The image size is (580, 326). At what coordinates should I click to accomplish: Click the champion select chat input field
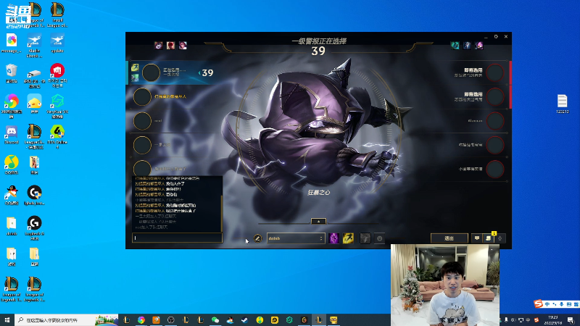coord(177,238)
